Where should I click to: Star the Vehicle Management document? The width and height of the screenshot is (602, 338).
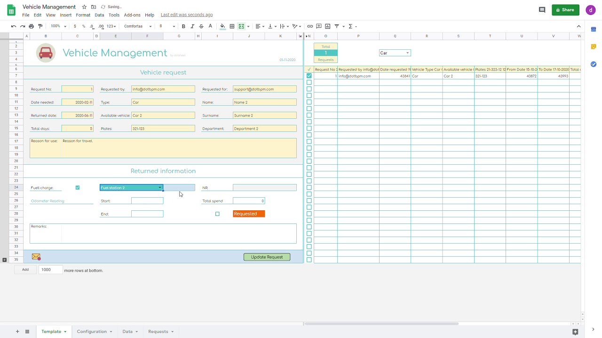[x=84, y=7]
